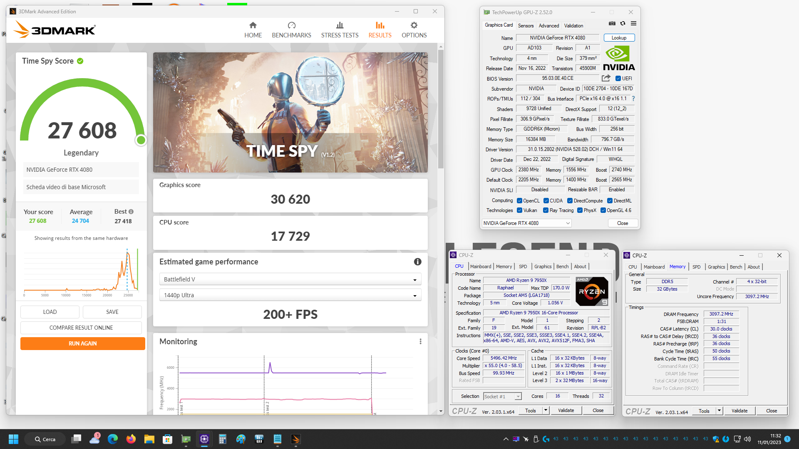Click the scrollbar down arrow in 3DMark
This screenshot has height=449, width=799.
click(441, 411)
